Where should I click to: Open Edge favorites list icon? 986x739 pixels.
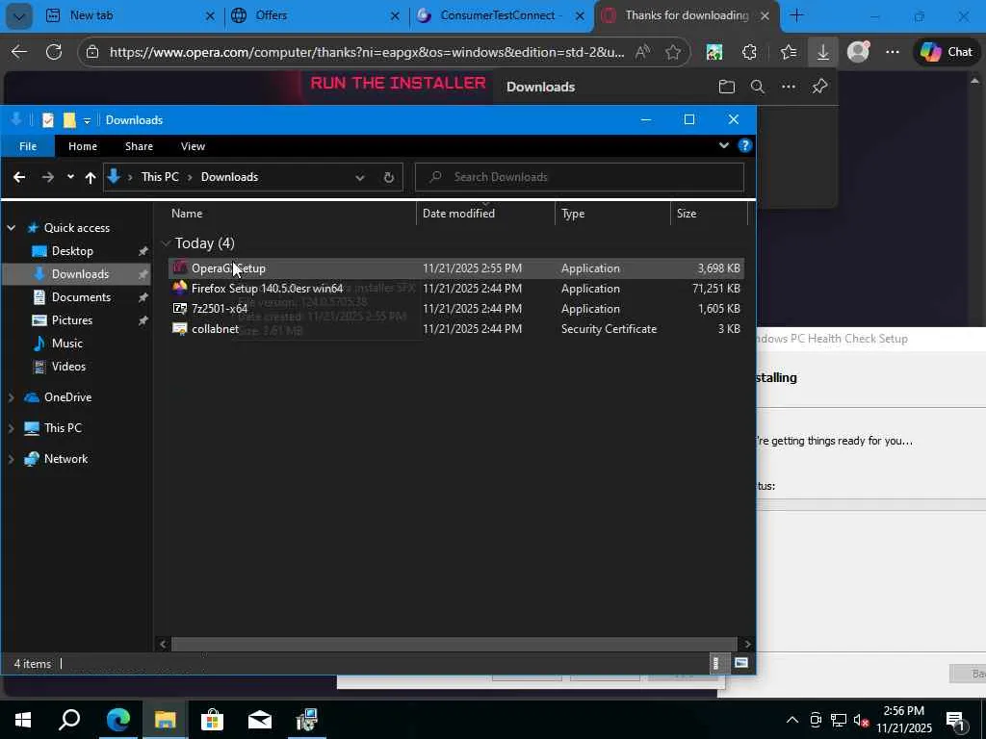[x=788, y=52]
